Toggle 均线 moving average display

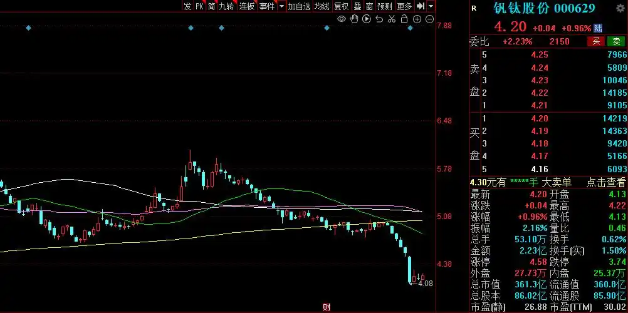click(x=322, y=6)
